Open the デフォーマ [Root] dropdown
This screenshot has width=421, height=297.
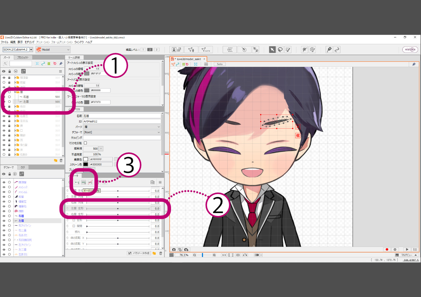[122, 132]
